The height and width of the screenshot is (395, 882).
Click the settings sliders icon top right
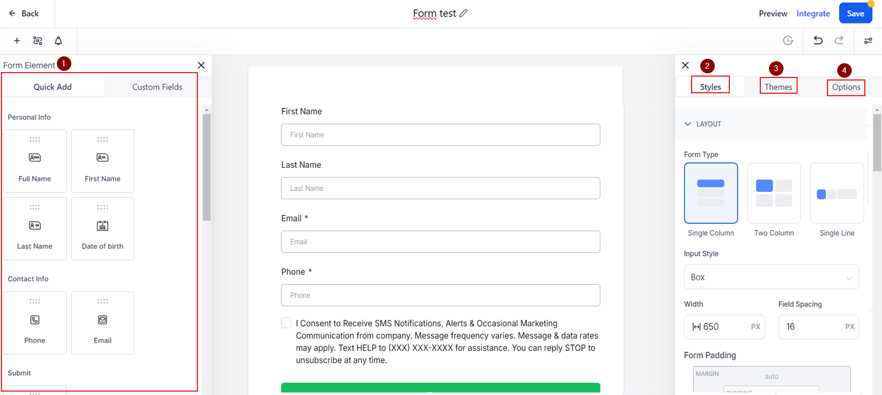[x=868, y=41]
